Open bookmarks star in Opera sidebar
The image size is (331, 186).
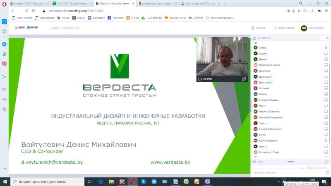pyautogui.click(x=4, y=31)
